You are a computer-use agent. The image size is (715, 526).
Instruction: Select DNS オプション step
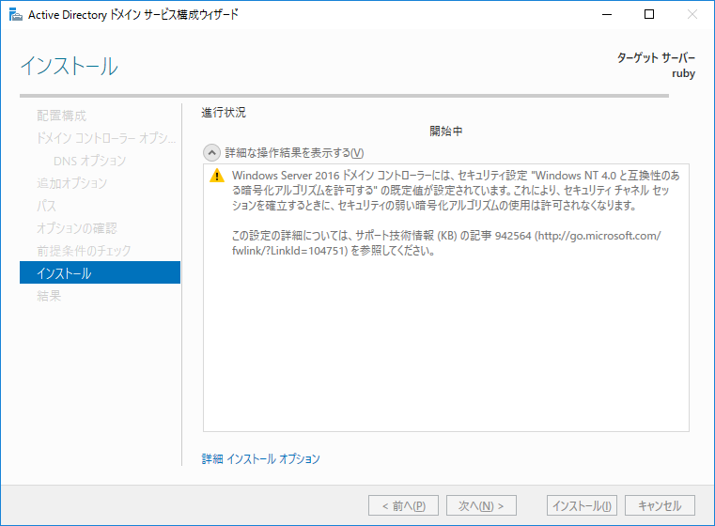[x=90, y=161]
